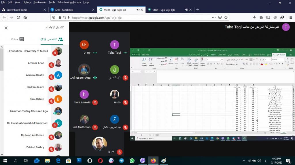Screen dimensions: 295x165
Task: Open a new browser tab with plus icon
Action: 198,9
